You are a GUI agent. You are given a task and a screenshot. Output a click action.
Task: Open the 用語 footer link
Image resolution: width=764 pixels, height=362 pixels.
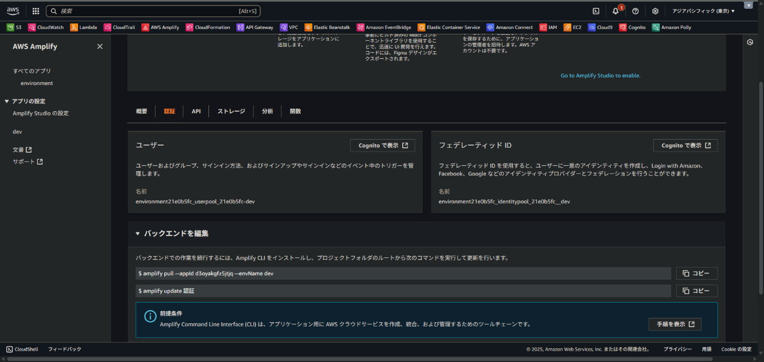pyautogui.click(x=707, y=349)
